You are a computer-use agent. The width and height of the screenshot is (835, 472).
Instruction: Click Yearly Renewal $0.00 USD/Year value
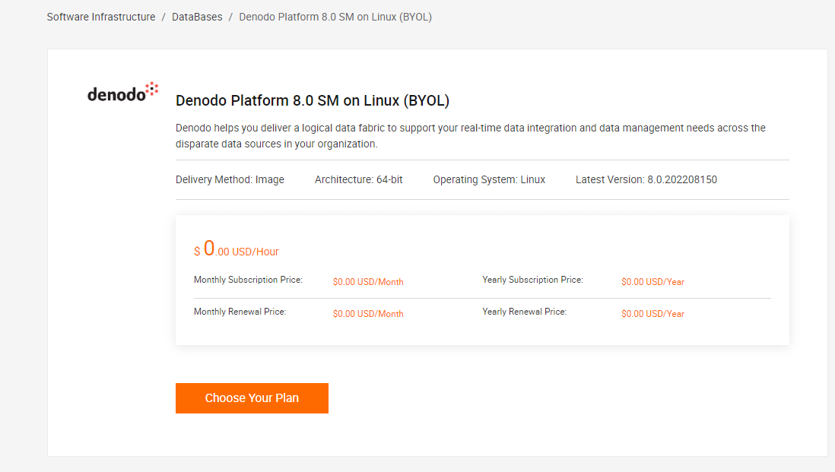pyautogui.click(x=653, y=314)
